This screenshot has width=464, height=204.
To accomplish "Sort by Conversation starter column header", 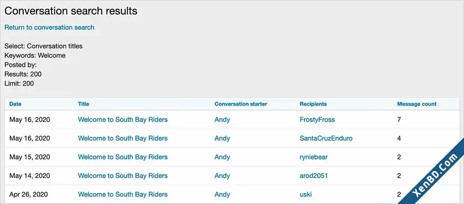I will click(241, 104).
